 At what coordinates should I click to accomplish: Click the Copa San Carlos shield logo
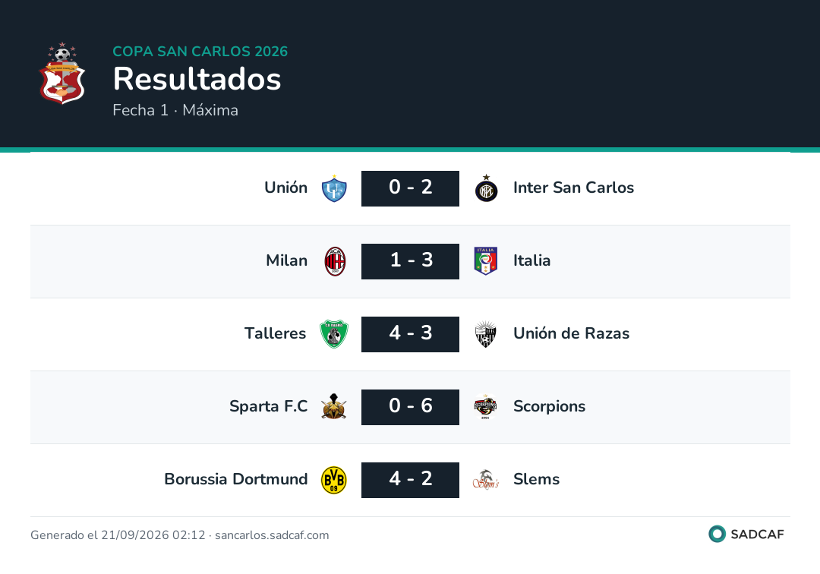62,73
